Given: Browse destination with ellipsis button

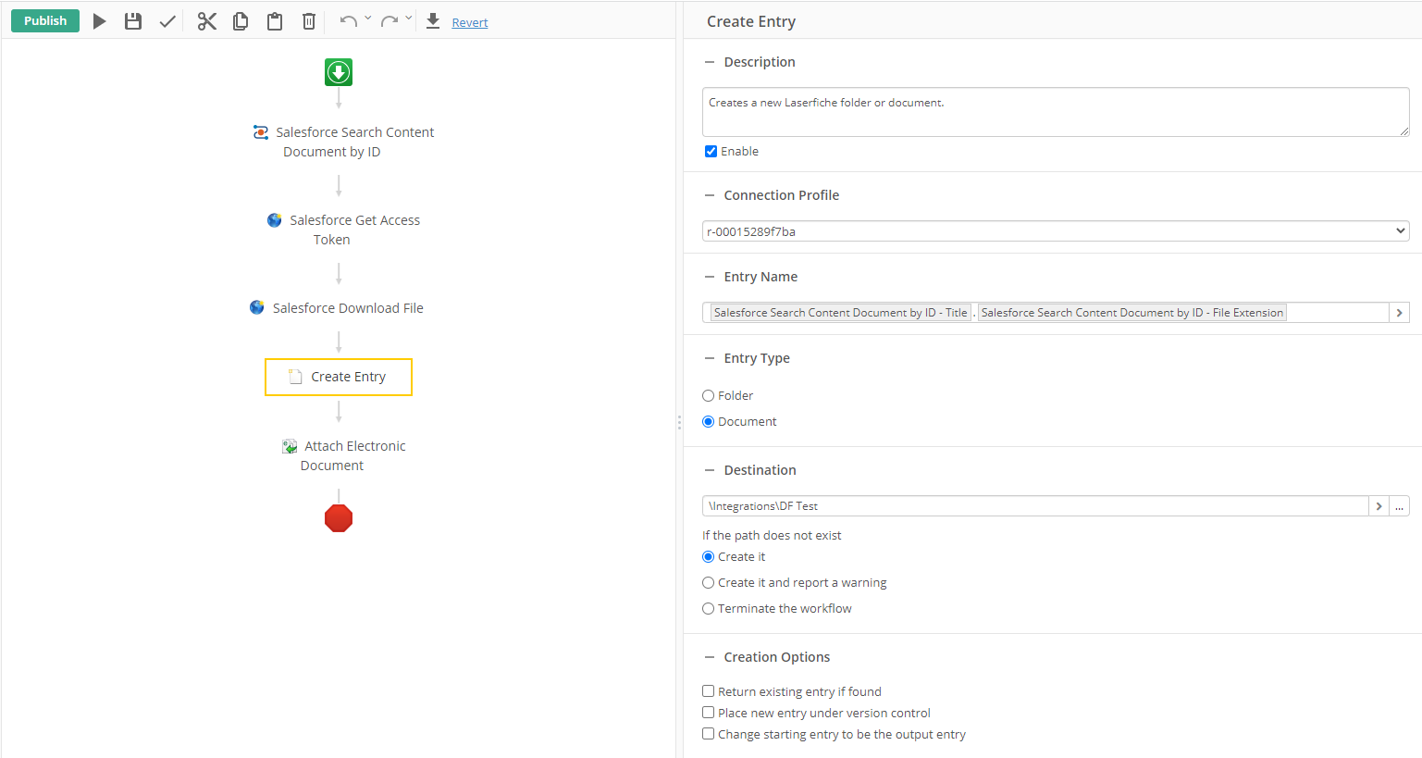Looking at the screenshot, I should (1399, 506).
